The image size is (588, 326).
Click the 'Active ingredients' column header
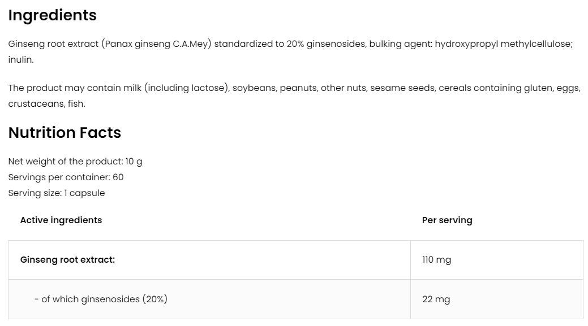point(61,220)
